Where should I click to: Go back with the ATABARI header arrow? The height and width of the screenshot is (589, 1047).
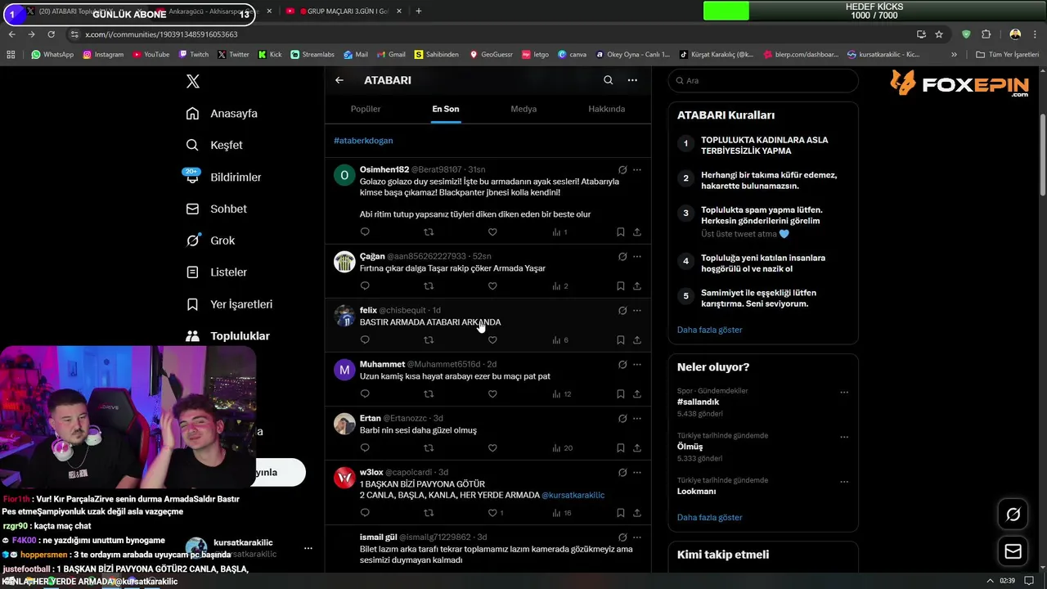tap(339, 80)
